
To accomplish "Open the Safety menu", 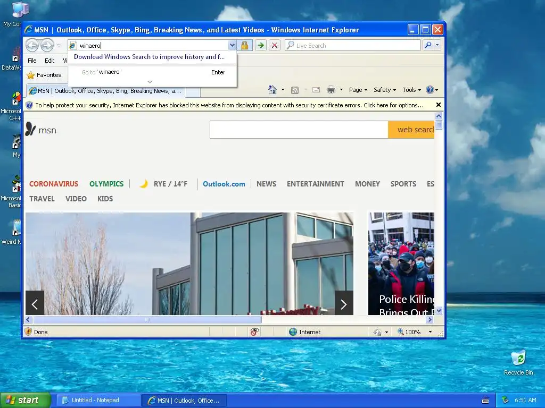I will point(385,90).
